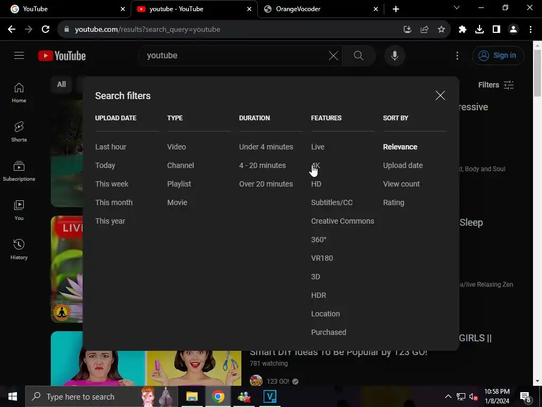Filter uploads by This week
Screen dimensions: 542x407
tap(112, 184)
